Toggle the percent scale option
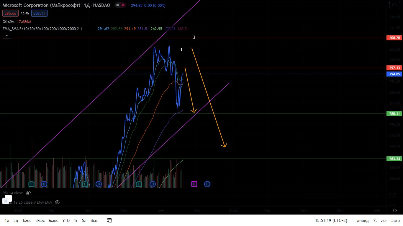This screenshot has width=403, height=226. [x=375, y=220]
